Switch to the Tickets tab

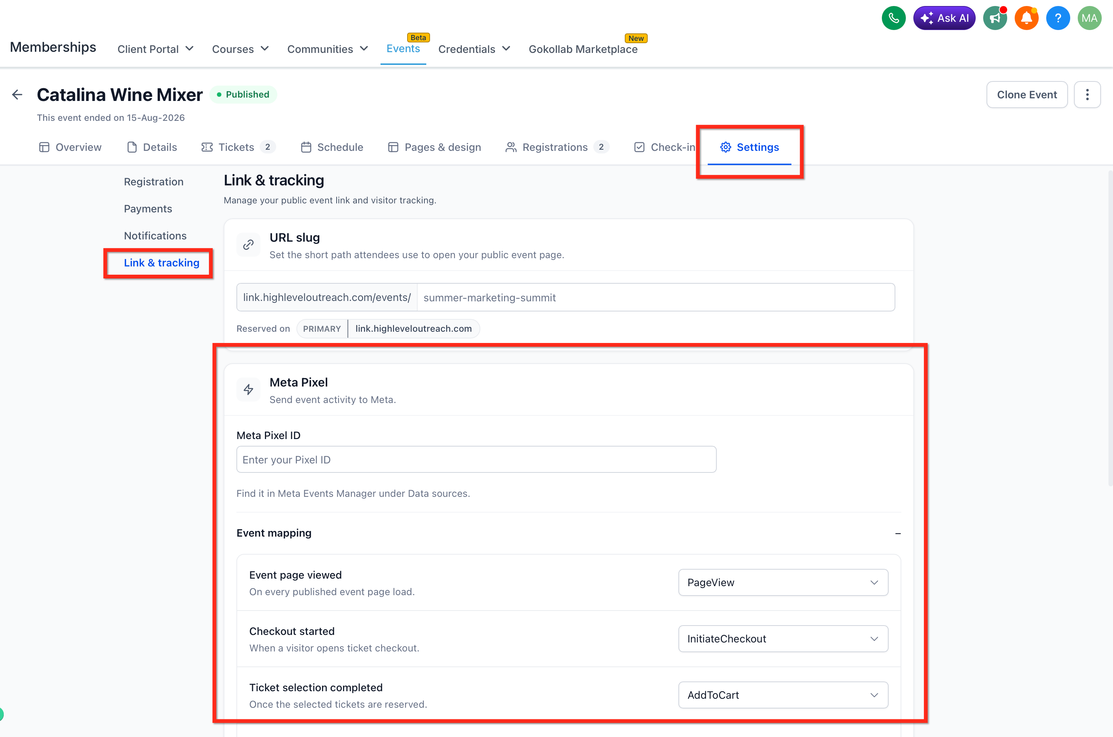click(x=238, y=147)
